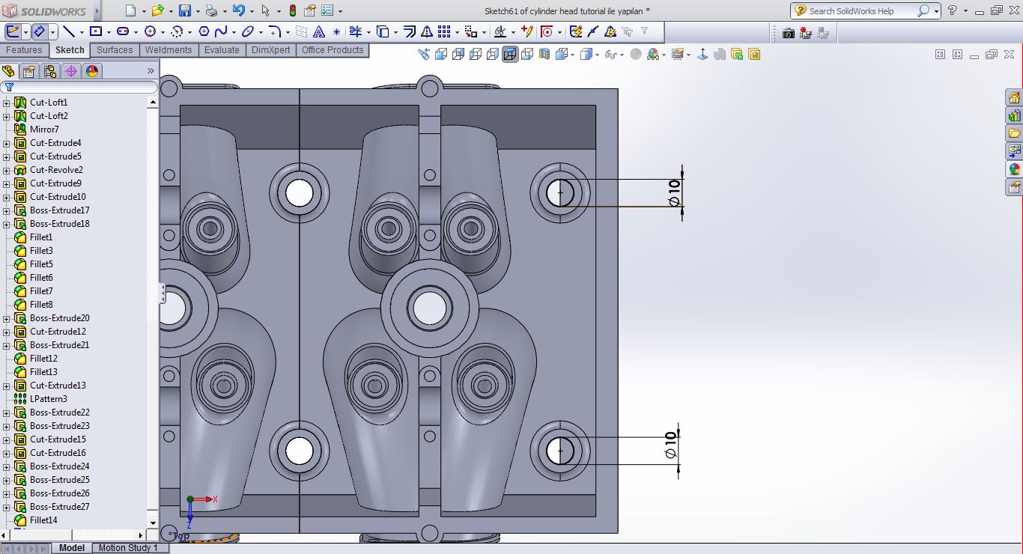Select the Trim Entities tool
This screenshot has height=554, width=1023.
point(356,31)
